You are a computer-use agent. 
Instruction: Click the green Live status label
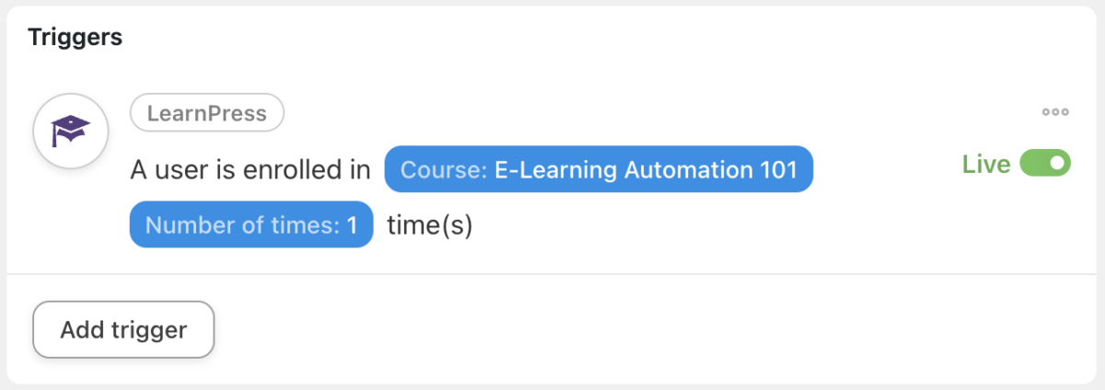(986, 164)
